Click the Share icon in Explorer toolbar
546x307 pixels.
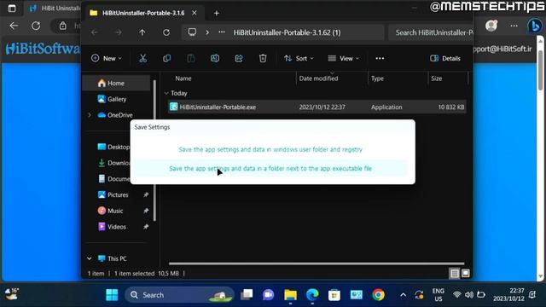tap(239, 59)
